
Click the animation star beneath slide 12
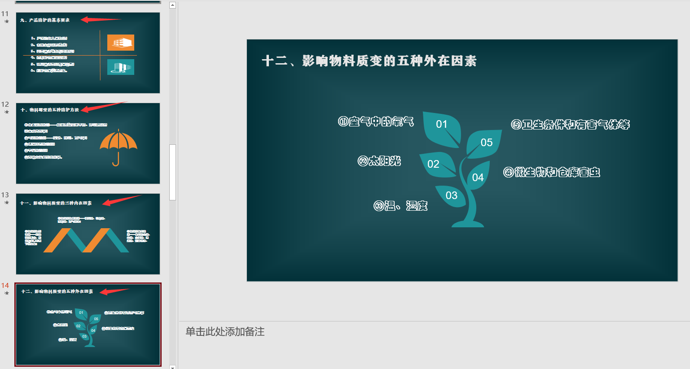pos(6,112)
